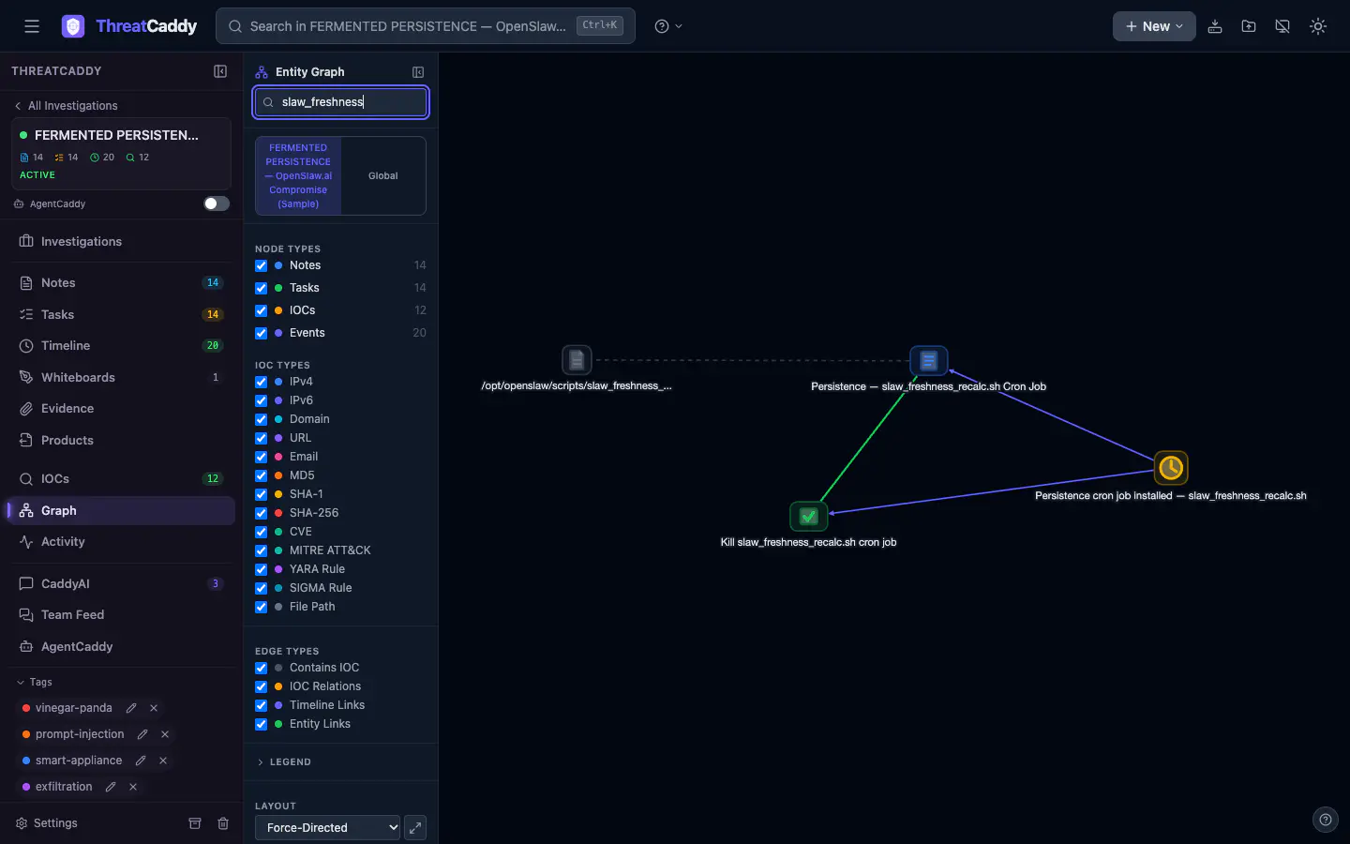Edit the smart-appliance tag pencil
The width and height of the screenshot is (1350, 844).
coord(141,761)
